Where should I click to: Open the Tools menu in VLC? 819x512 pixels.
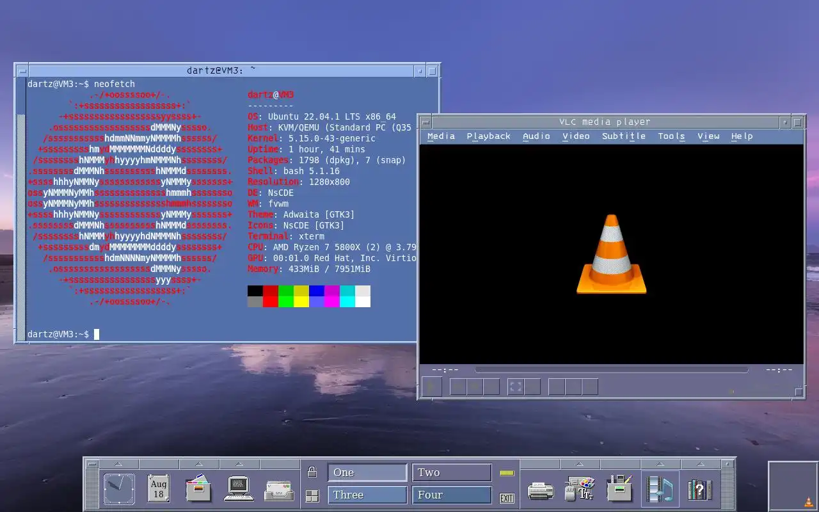pos(671,136)
